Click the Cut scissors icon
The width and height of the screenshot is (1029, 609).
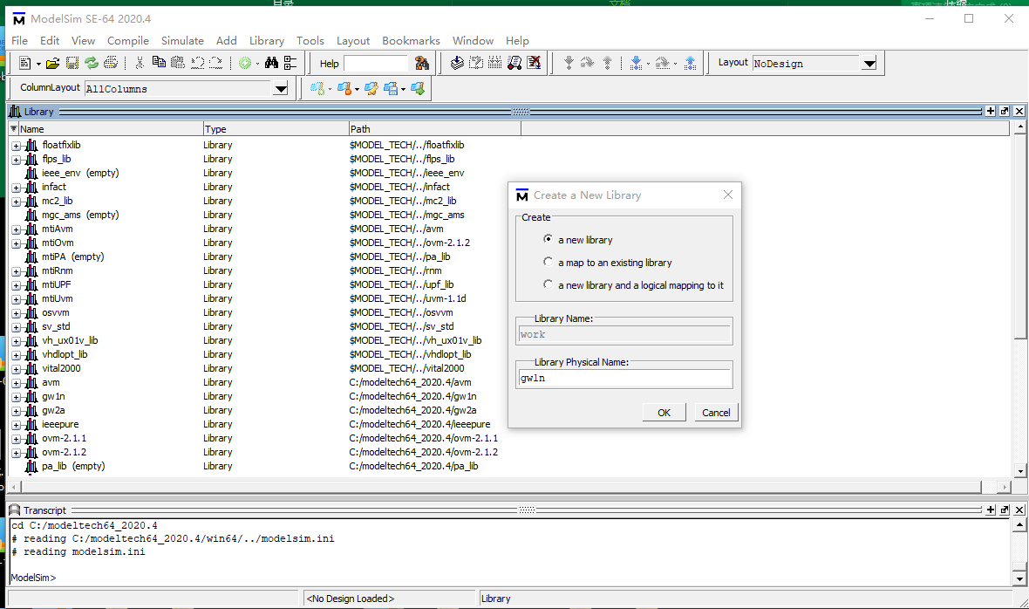[140, 63]
